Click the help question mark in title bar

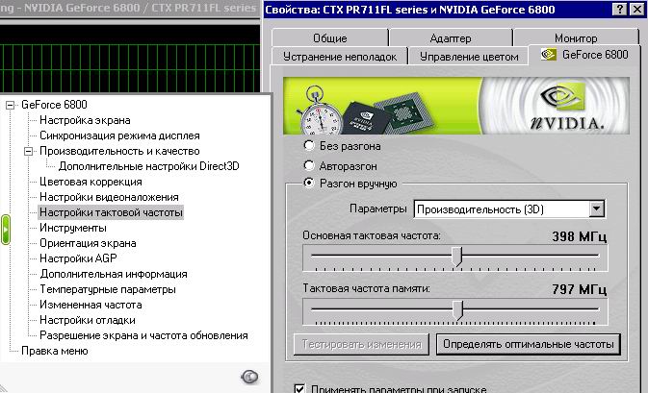click(x=619, y=9)
